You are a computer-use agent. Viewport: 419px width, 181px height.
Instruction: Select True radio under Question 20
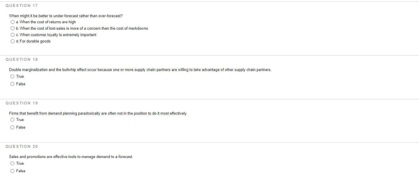coord(13,164)
